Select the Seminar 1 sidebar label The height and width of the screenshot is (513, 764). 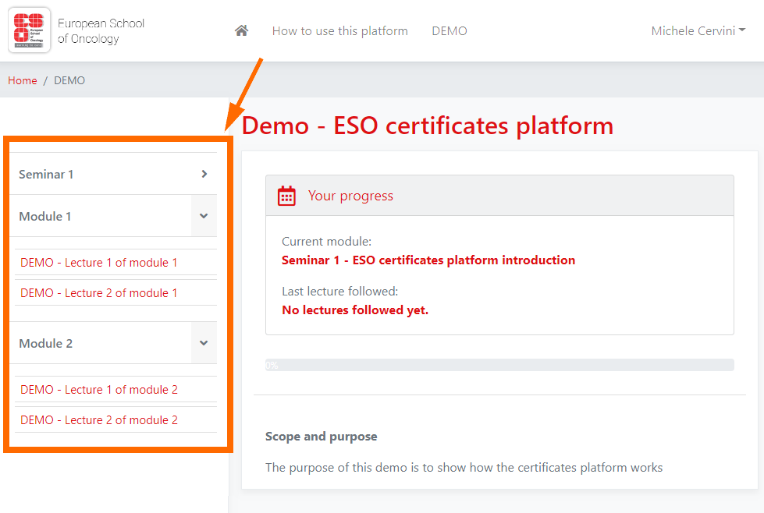[x=46, y=174]
